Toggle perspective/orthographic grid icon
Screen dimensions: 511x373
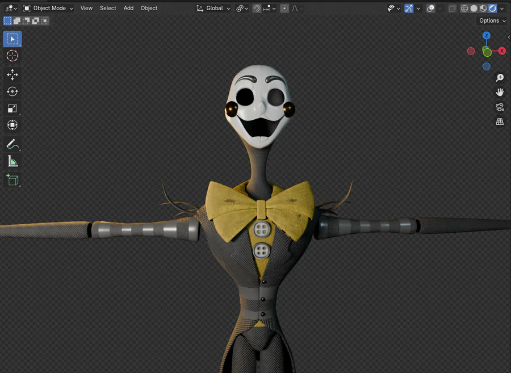pyautogui.click(x=500, y=122)
